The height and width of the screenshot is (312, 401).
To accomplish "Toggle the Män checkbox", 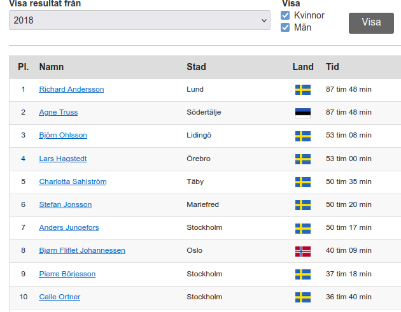I will pyautogui.click(x=286, y=27).
